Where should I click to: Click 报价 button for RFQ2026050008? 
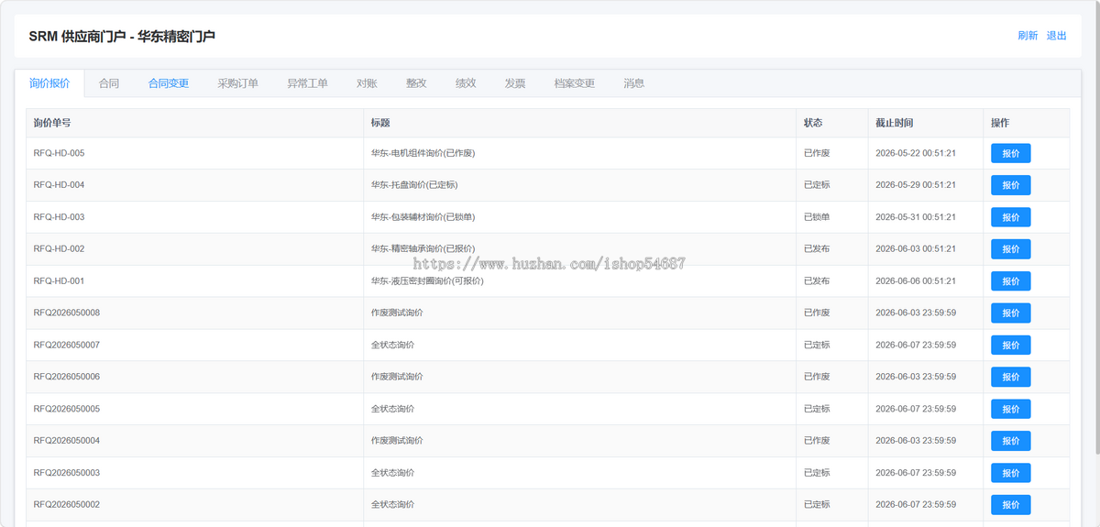click(1011, 313)
